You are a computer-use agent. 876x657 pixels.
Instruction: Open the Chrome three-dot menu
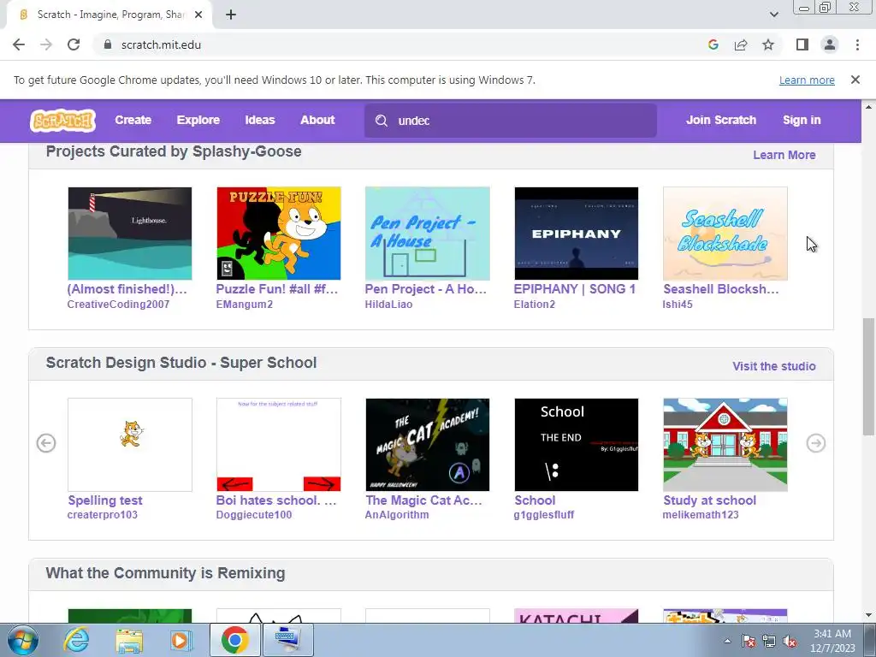point(857,44)
